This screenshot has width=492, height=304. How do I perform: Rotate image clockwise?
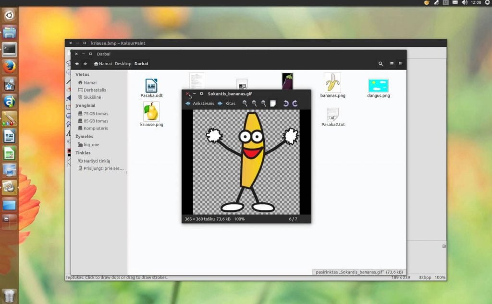295,103
